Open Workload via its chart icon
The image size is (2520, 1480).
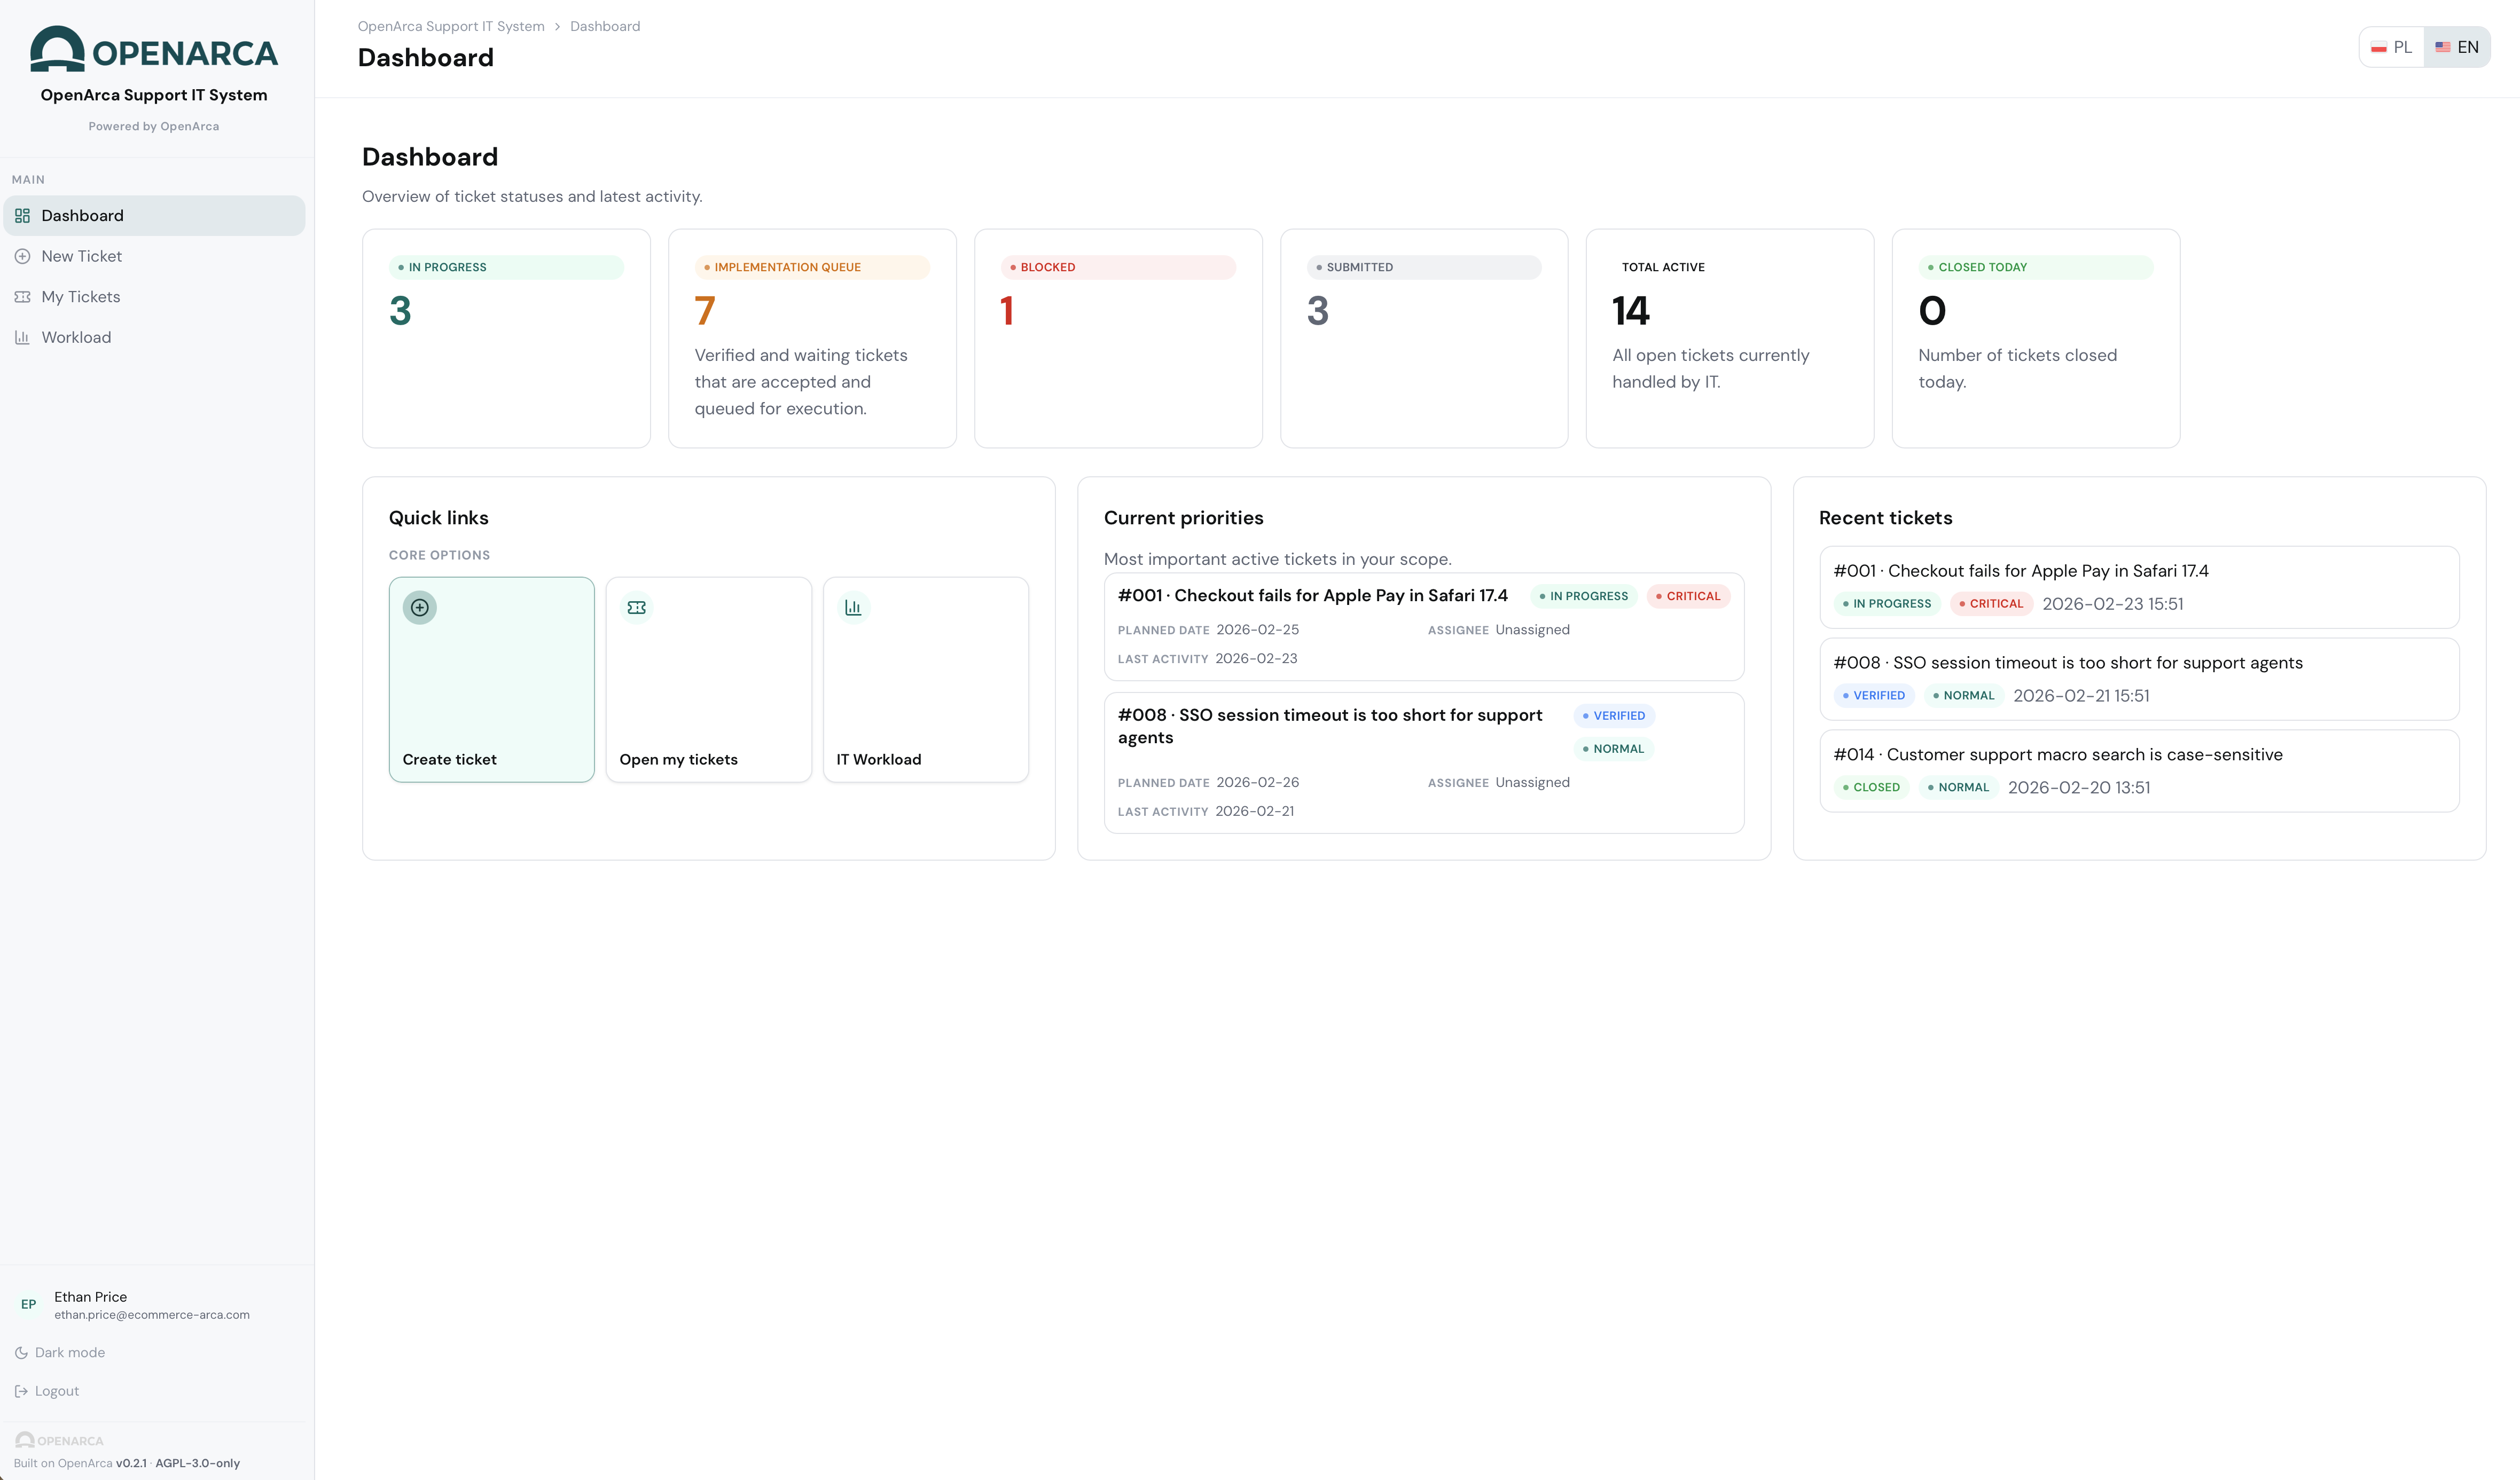23,337
